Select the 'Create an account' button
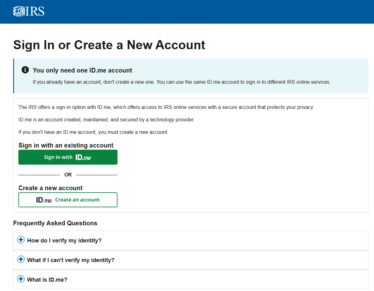The width and height of the screenshot is (374, 291). click(x=68, y=200)
